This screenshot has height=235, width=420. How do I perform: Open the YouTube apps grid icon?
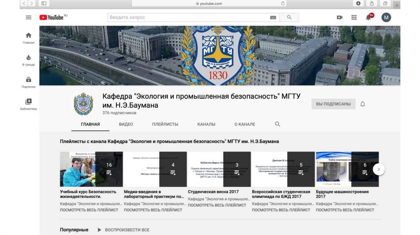click(354, 17)
